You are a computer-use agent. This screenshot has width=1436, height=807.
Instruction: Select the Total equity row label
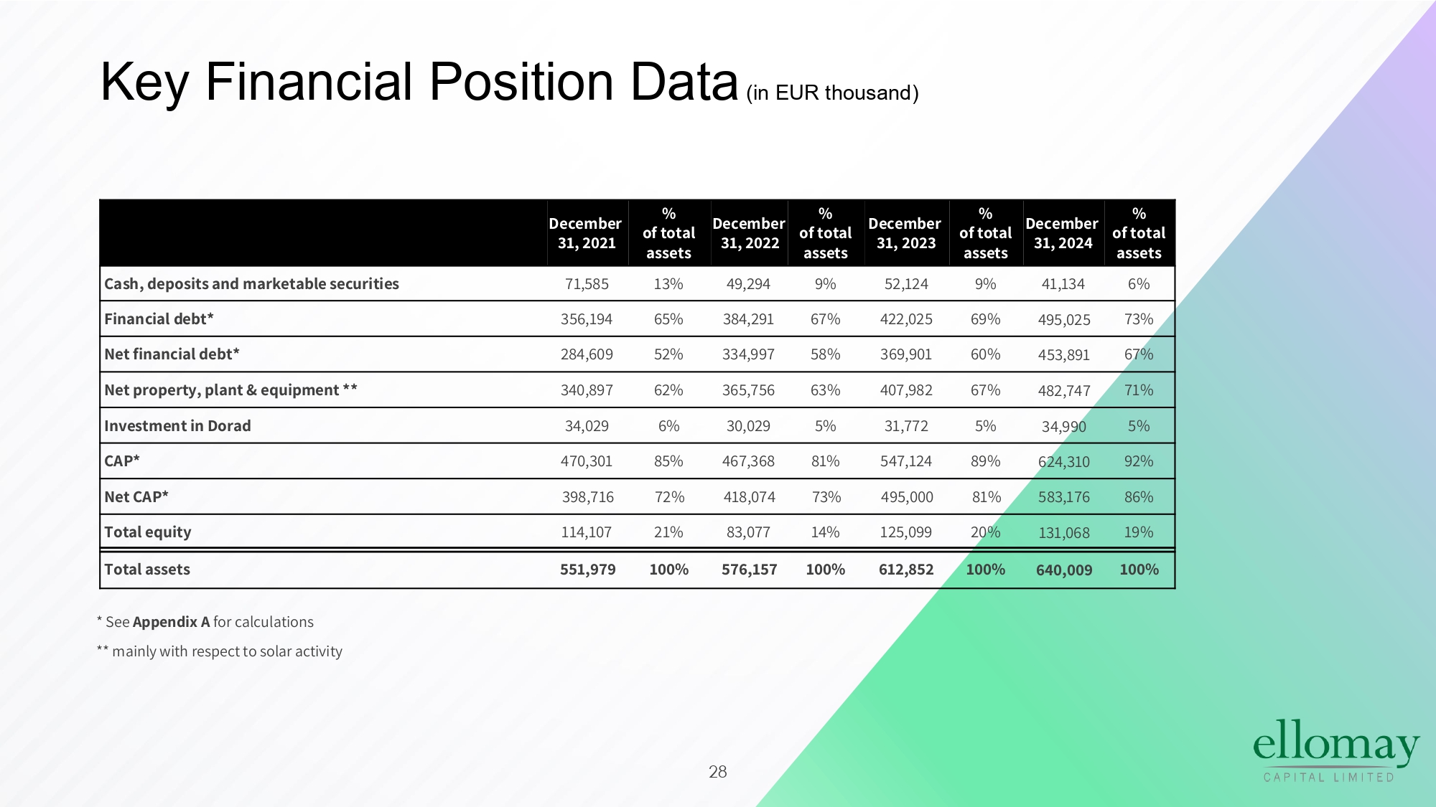[148, 532]
